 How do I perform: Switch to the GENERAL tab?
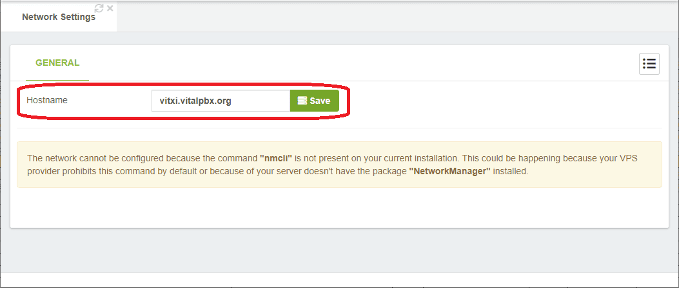coord(57,63)
